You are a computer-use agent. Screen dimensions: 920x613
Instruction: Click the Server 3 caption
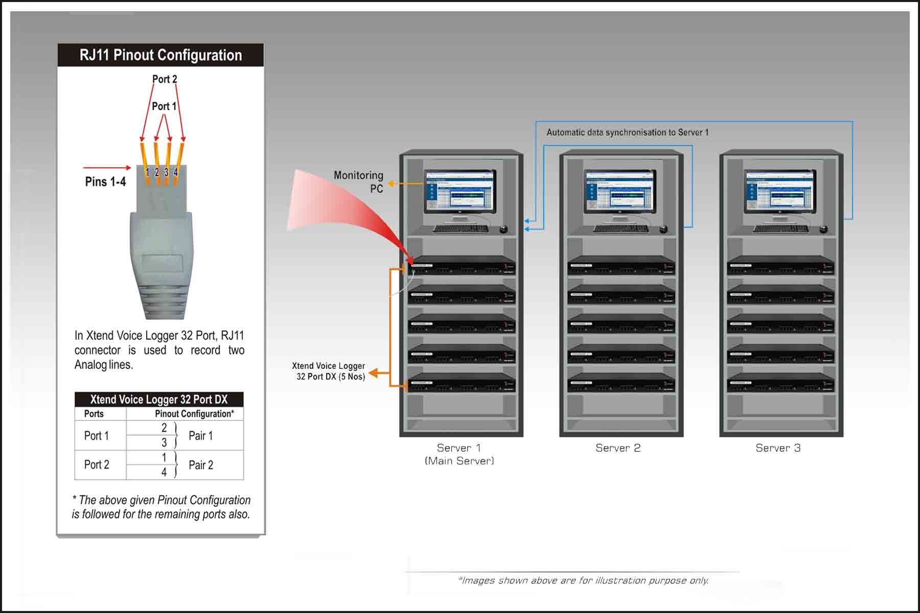[778, 448]
